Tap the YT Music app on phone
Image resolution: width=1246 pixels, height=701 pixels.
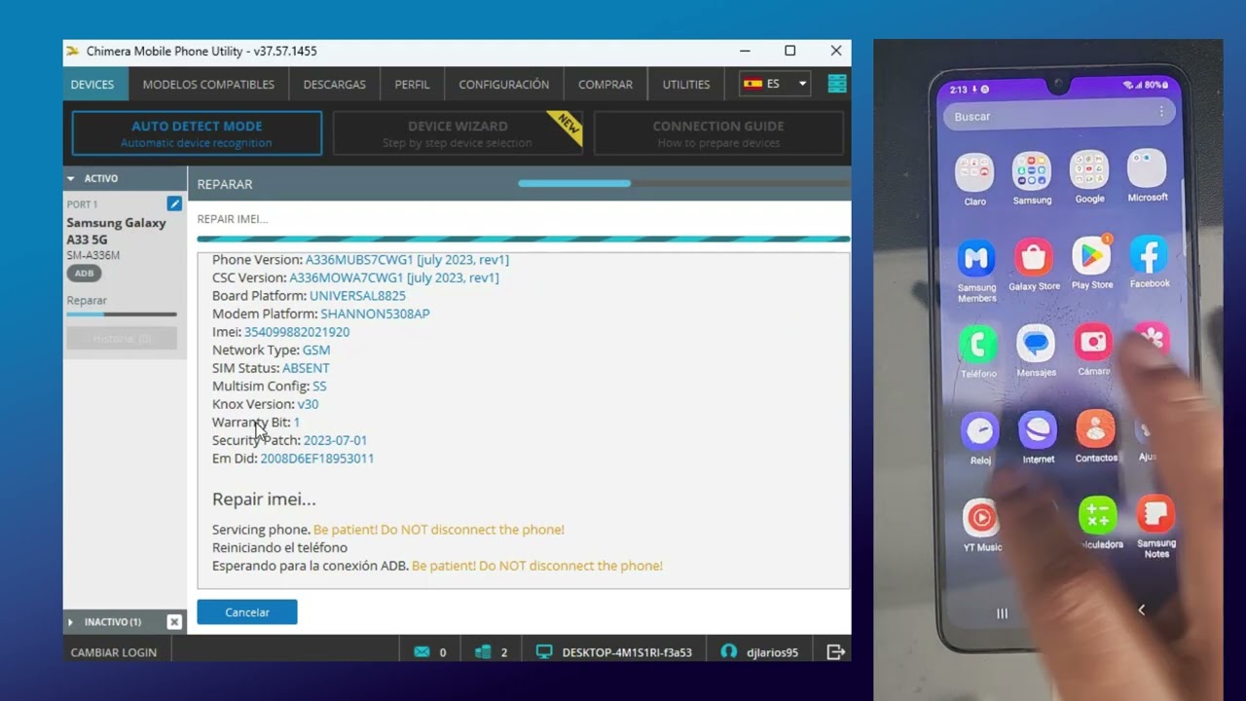(982, 519)
